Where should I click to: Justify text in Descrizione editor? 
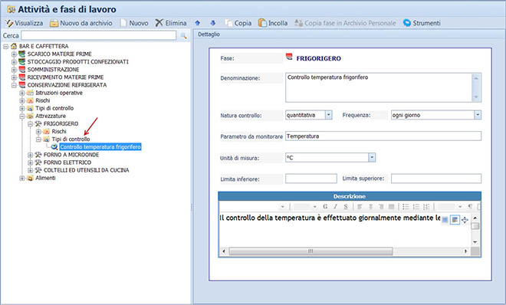click(392, 207)
